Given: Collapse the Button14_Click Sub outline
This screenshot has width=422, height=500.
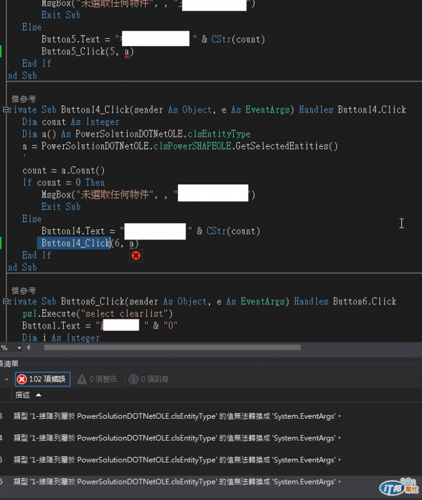Looking at the screenshot, I should tap(6, 110).
